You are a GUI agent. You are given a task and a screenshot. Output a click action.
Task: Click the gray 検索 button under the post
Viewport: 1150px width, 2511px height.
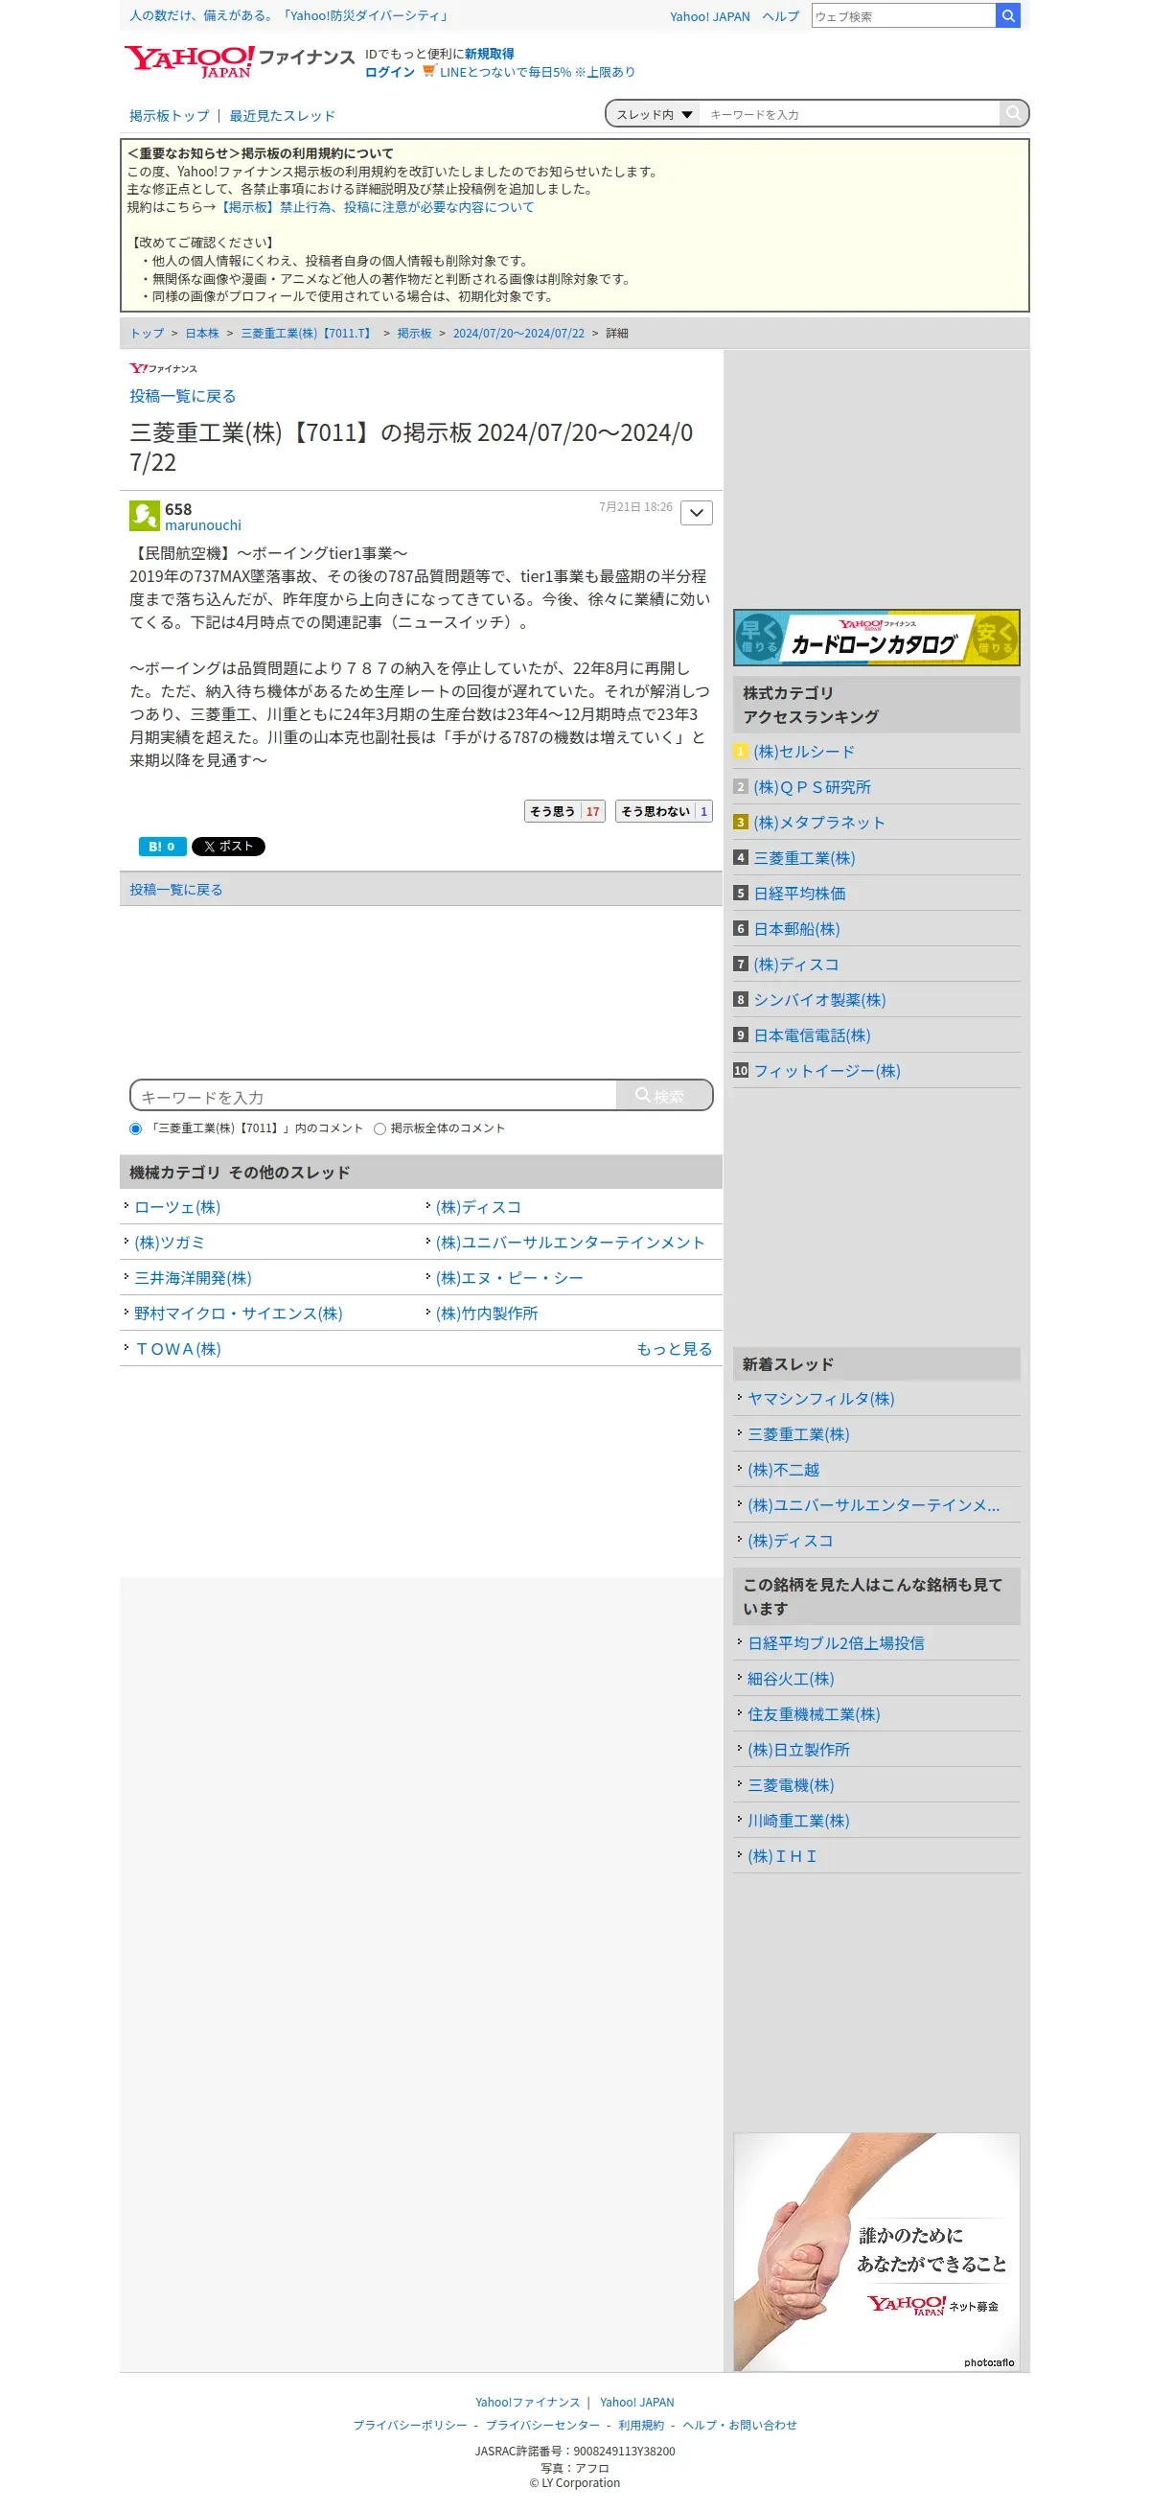coord(663,1096)
